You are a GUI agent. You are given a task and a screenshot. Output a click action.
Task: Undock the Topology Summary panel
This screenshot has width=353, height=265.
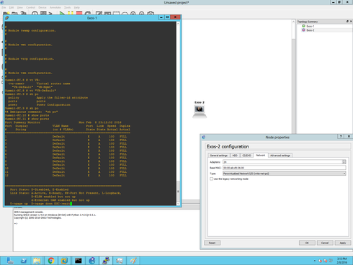tap(347, 22)
